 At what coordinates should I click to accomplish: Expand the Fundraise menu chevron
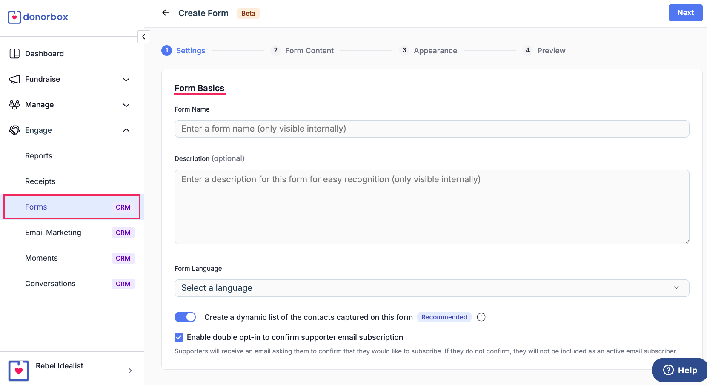[x=126, y=80]
